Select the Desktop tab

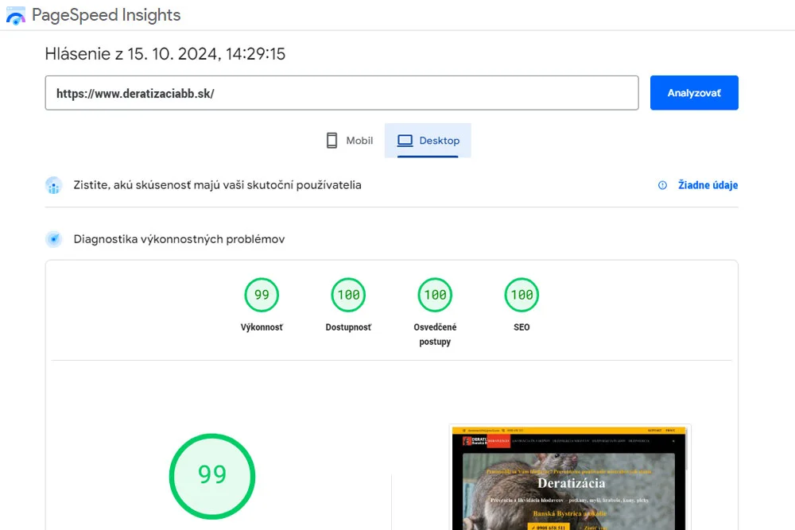tap(428, 141)
